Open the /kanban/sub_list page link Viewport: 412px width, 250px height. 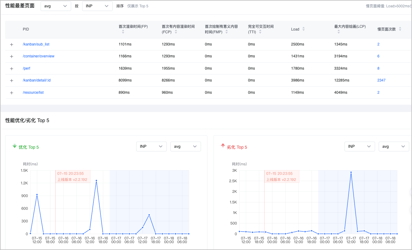point(36,44)
